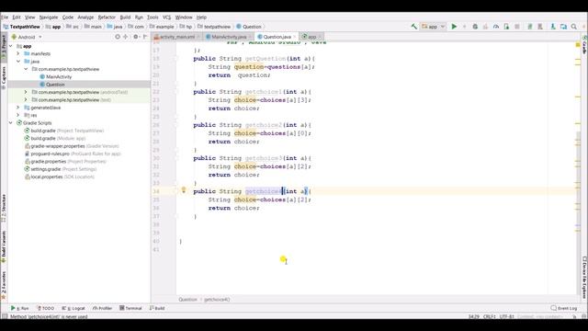
Task: Open Project panel gear settings
Action: coord(136,37)
